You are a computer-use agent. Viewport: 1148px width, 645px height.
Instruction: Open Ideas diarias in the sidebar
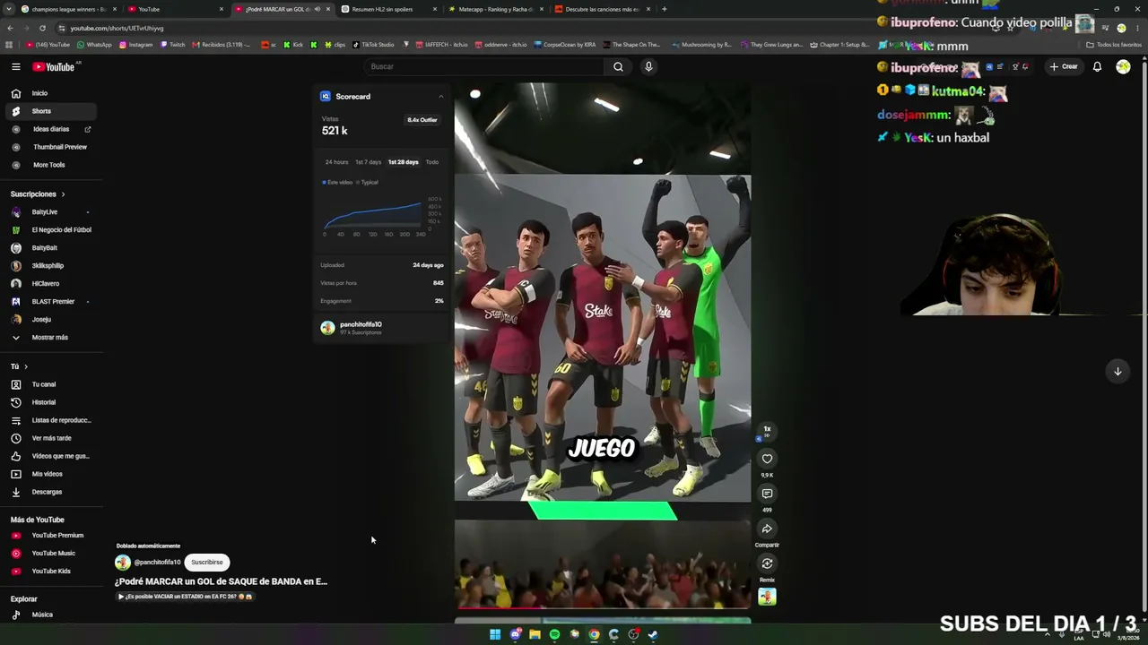[50, 129]
